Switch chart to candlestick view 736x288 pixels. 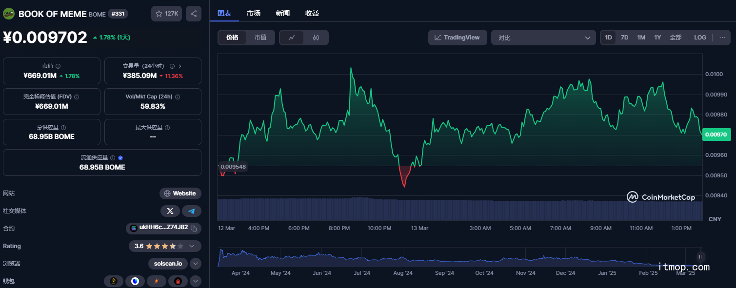[x=316, y=38]
